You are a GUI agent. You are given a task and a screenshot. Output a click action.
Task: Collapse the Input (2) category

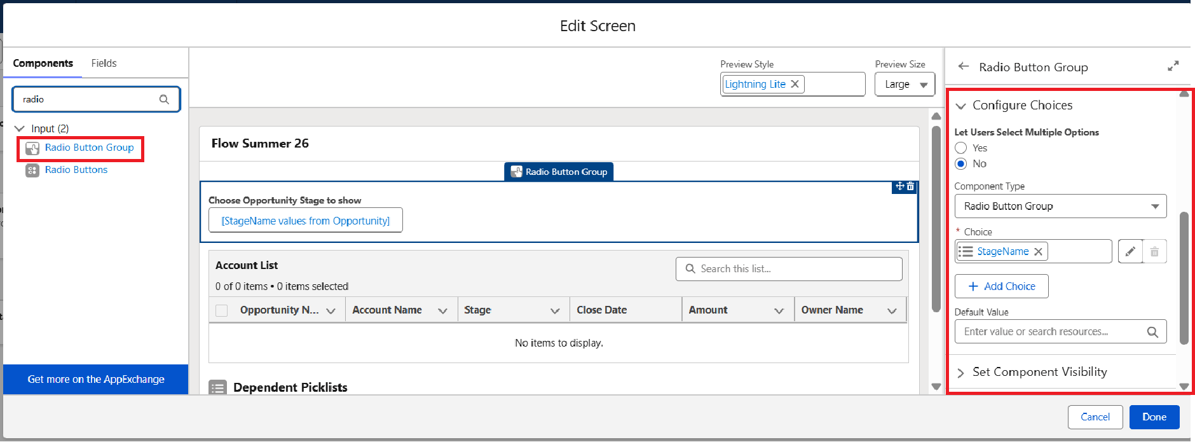click(x=20, y=128)
